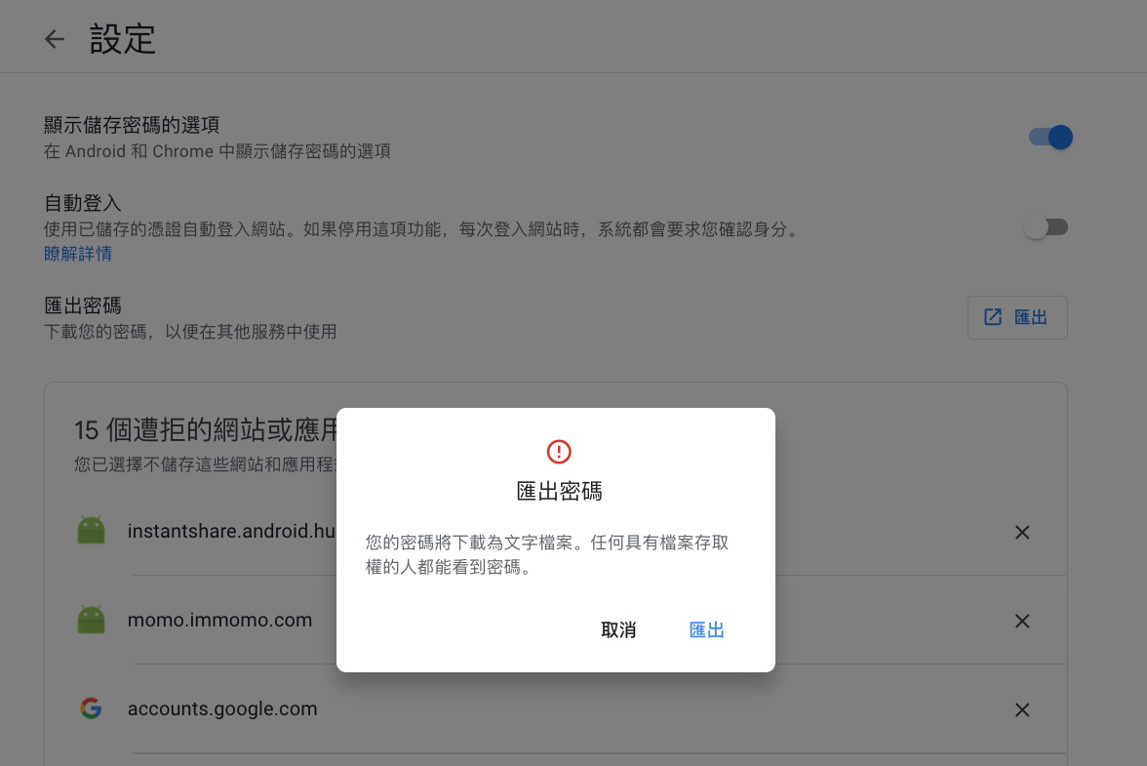Click the 匯出 button on the settings page
The height and width of the screenshot is (766, 1147).
coord(1017,317)
